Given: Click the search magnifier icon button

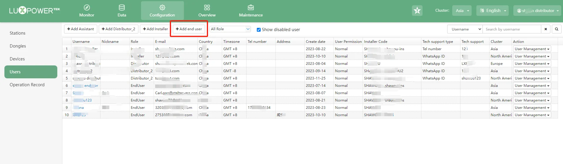Looking at the screenshot, I should pyautogui.click(x=556, y=29).
